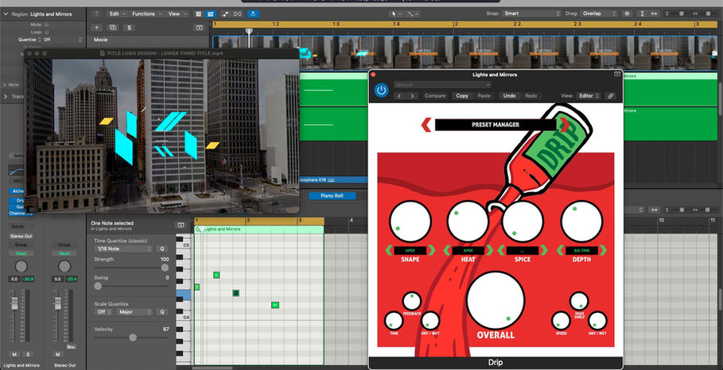
Task: Open the 1/16 Note time quantize dropdown
Action: click(x=123, y=249)
